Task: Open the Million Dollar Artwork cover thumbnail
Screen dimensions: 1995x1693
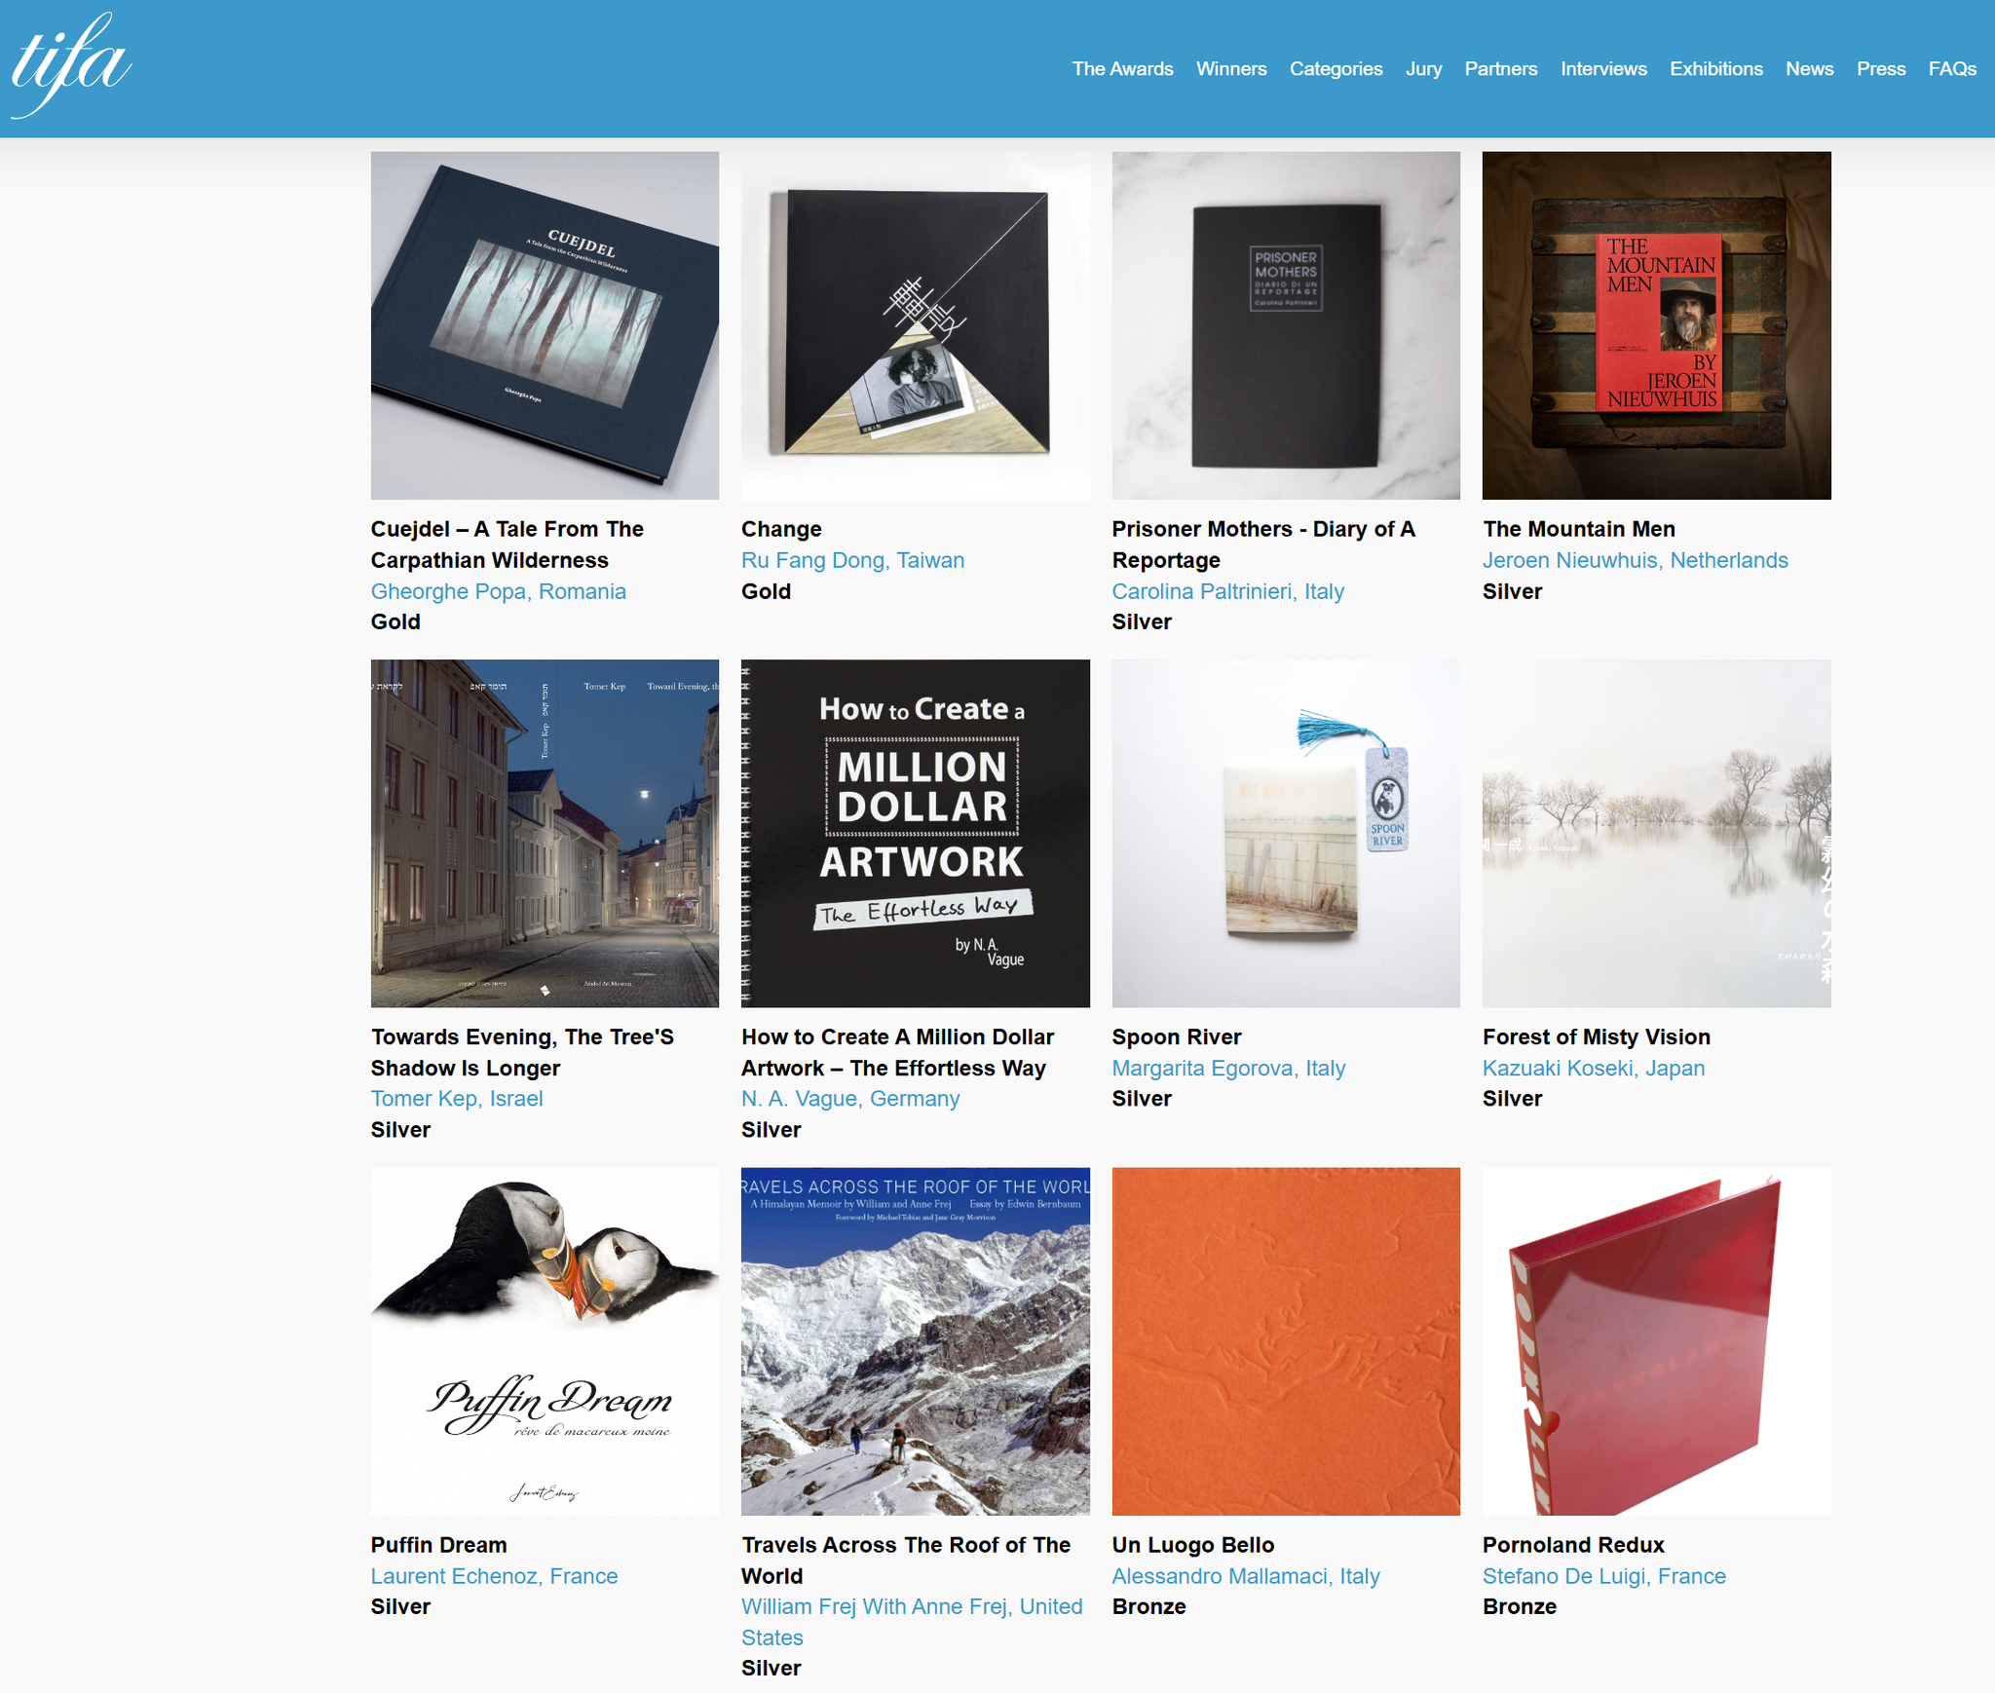Action: pos(915,833)
